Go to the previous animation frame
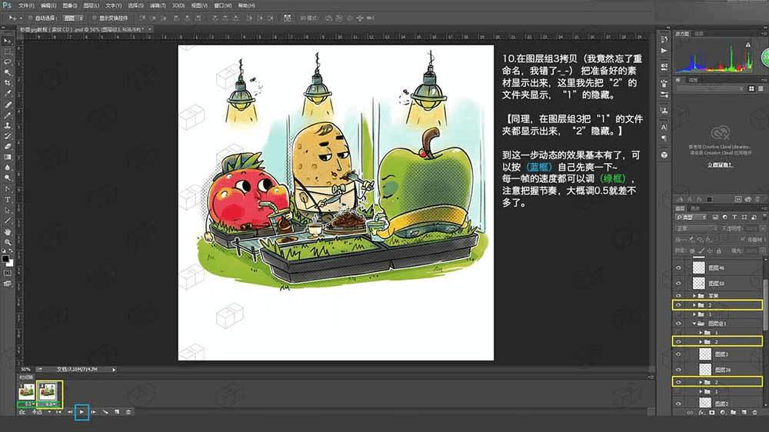Image resolution: width=769 pixels, height=432 pixels. 70,412
